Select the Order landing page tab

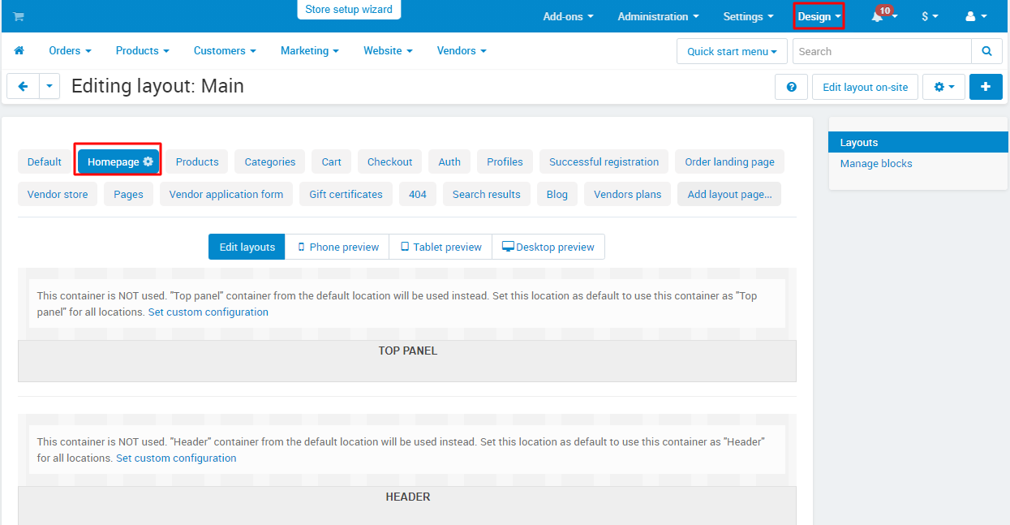[x=729, y=161]
